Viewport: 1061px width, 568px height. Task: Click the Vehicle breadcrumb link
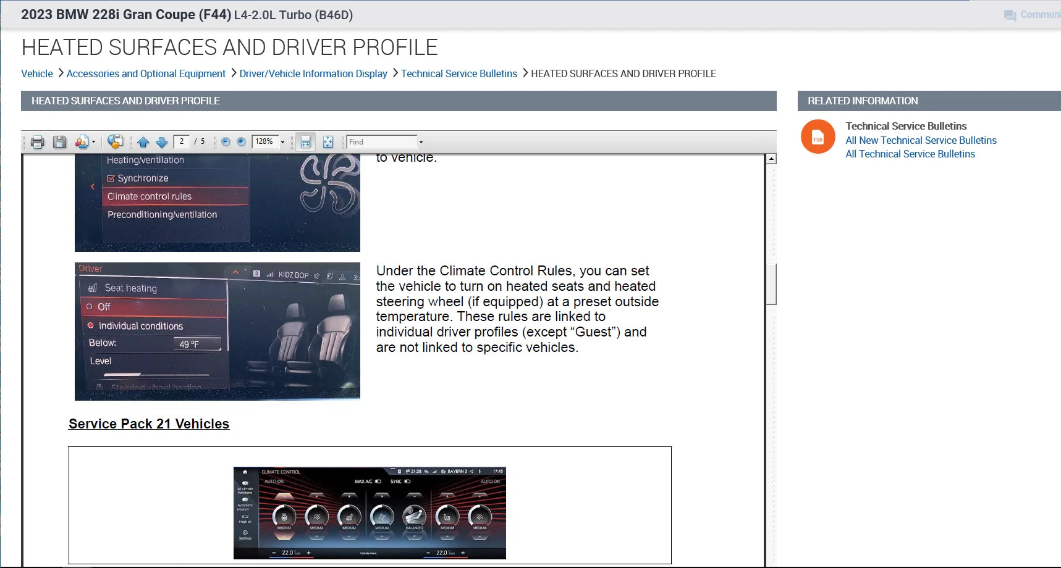tap(37, 73)
